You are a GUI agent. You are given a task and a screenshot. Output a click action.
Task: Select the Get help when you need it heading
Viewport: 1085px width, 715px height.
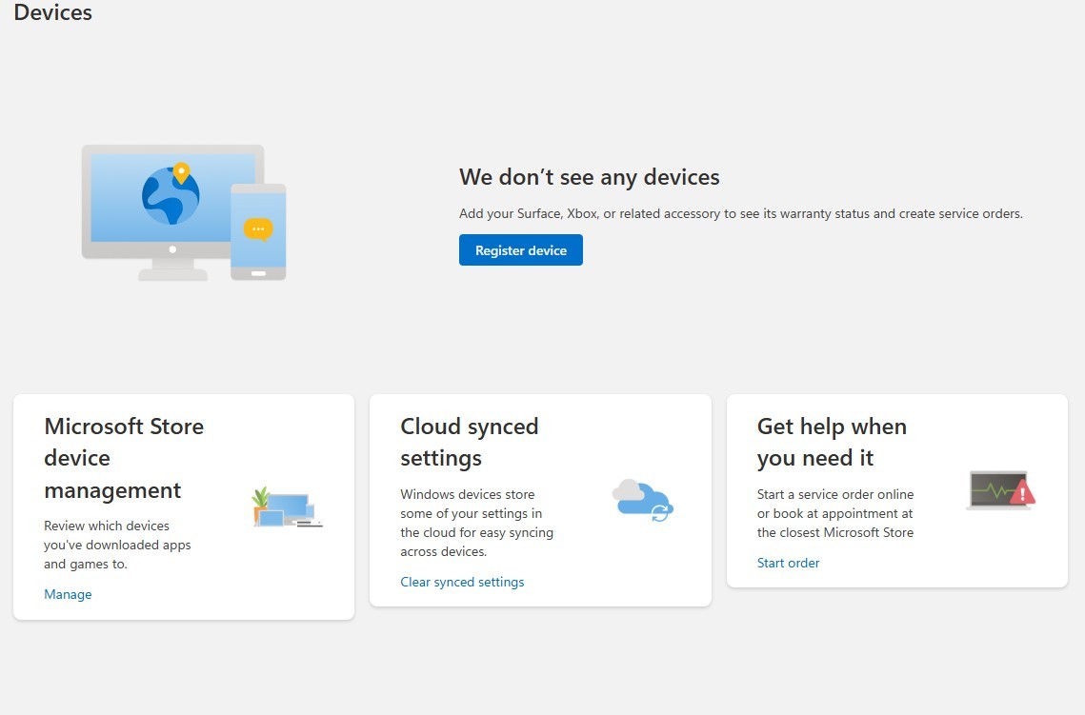point(832,442)
